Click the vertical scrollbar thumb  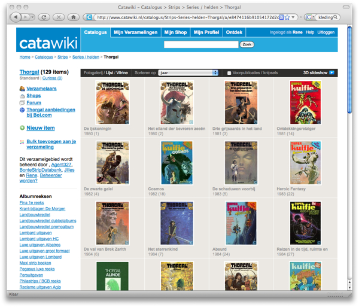pyautogui.click(x=349, y=70)
